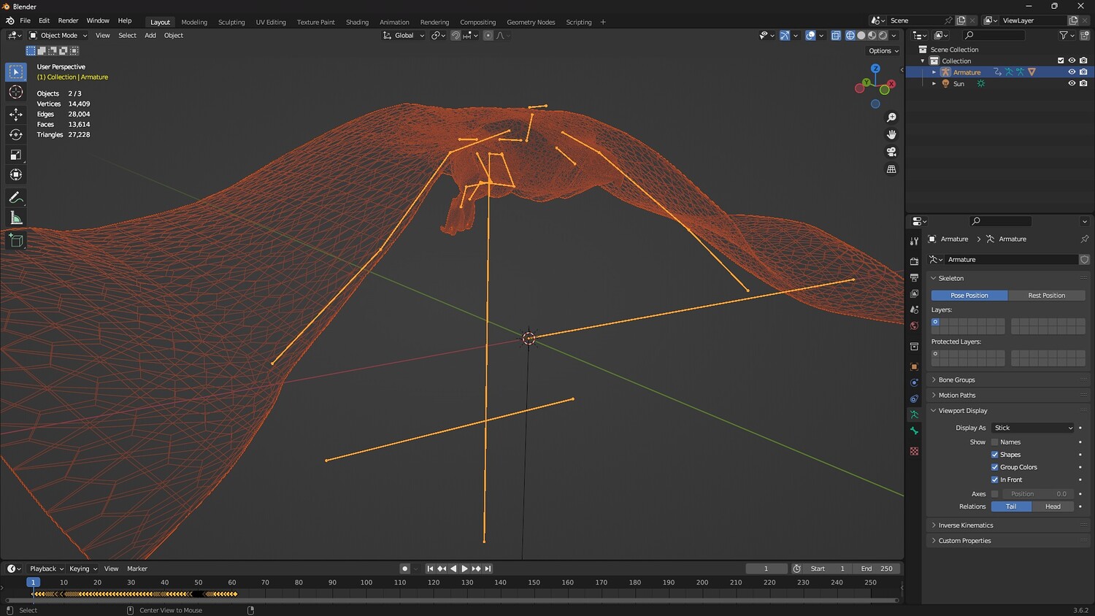Open the Render menu
The width and height of the screenshot is (1095, 616).
[68, 20]
